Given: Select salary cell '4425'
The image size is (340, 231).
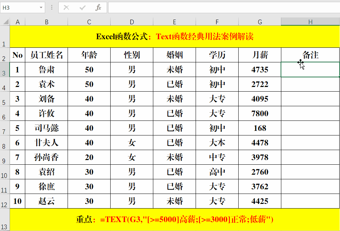Looking at the screenshot, I should 260,201.
